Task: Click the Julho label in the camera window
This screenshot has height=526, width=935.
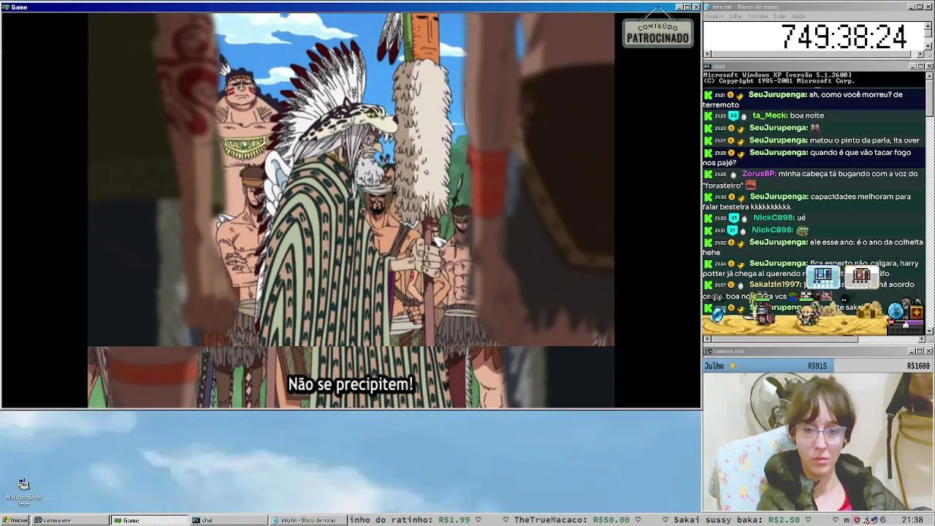Action: [714, 366]
